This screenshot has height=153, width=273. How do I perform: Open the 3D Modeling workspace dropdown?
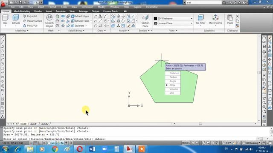click(251, 143)
